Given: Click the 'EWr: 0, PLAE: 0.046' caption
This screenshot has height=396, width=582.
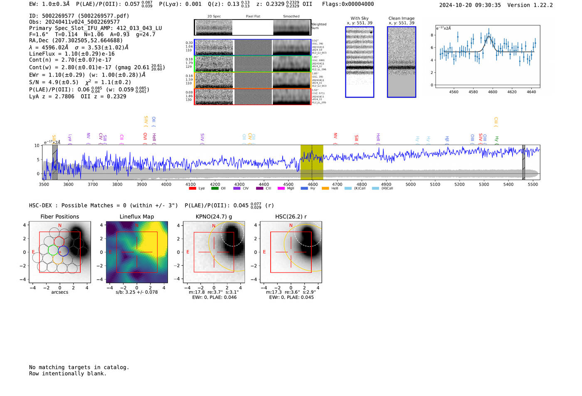Looking at the screenshot, I should point(214,297).
